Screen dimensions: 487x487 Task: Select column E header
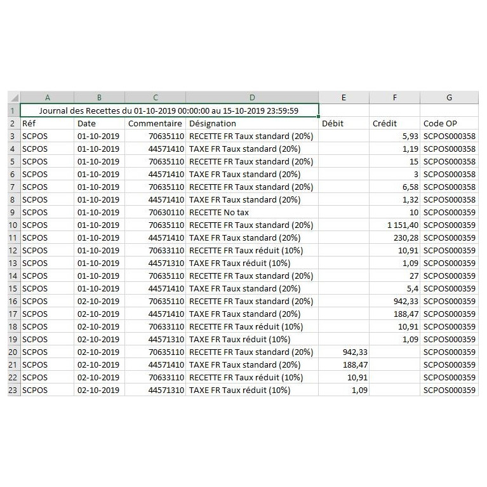click(x=344, y=98)
